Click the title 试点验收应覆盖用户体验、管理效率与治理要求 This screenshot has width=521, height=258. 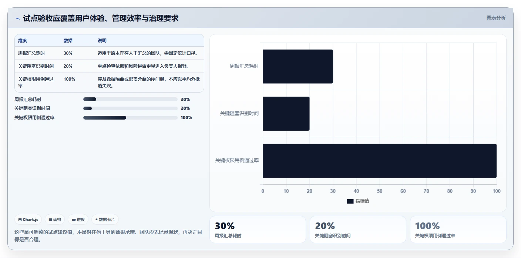[101, 18]
